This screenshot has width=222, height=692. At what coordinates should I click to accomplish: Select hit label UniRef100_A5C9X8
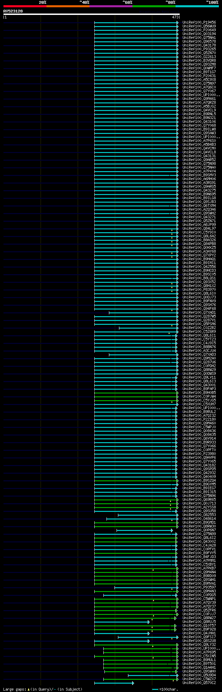coord(199,79)
